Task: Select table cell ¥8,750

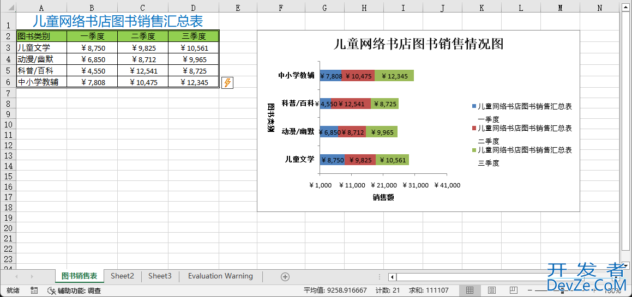Action: coord(92,48)
